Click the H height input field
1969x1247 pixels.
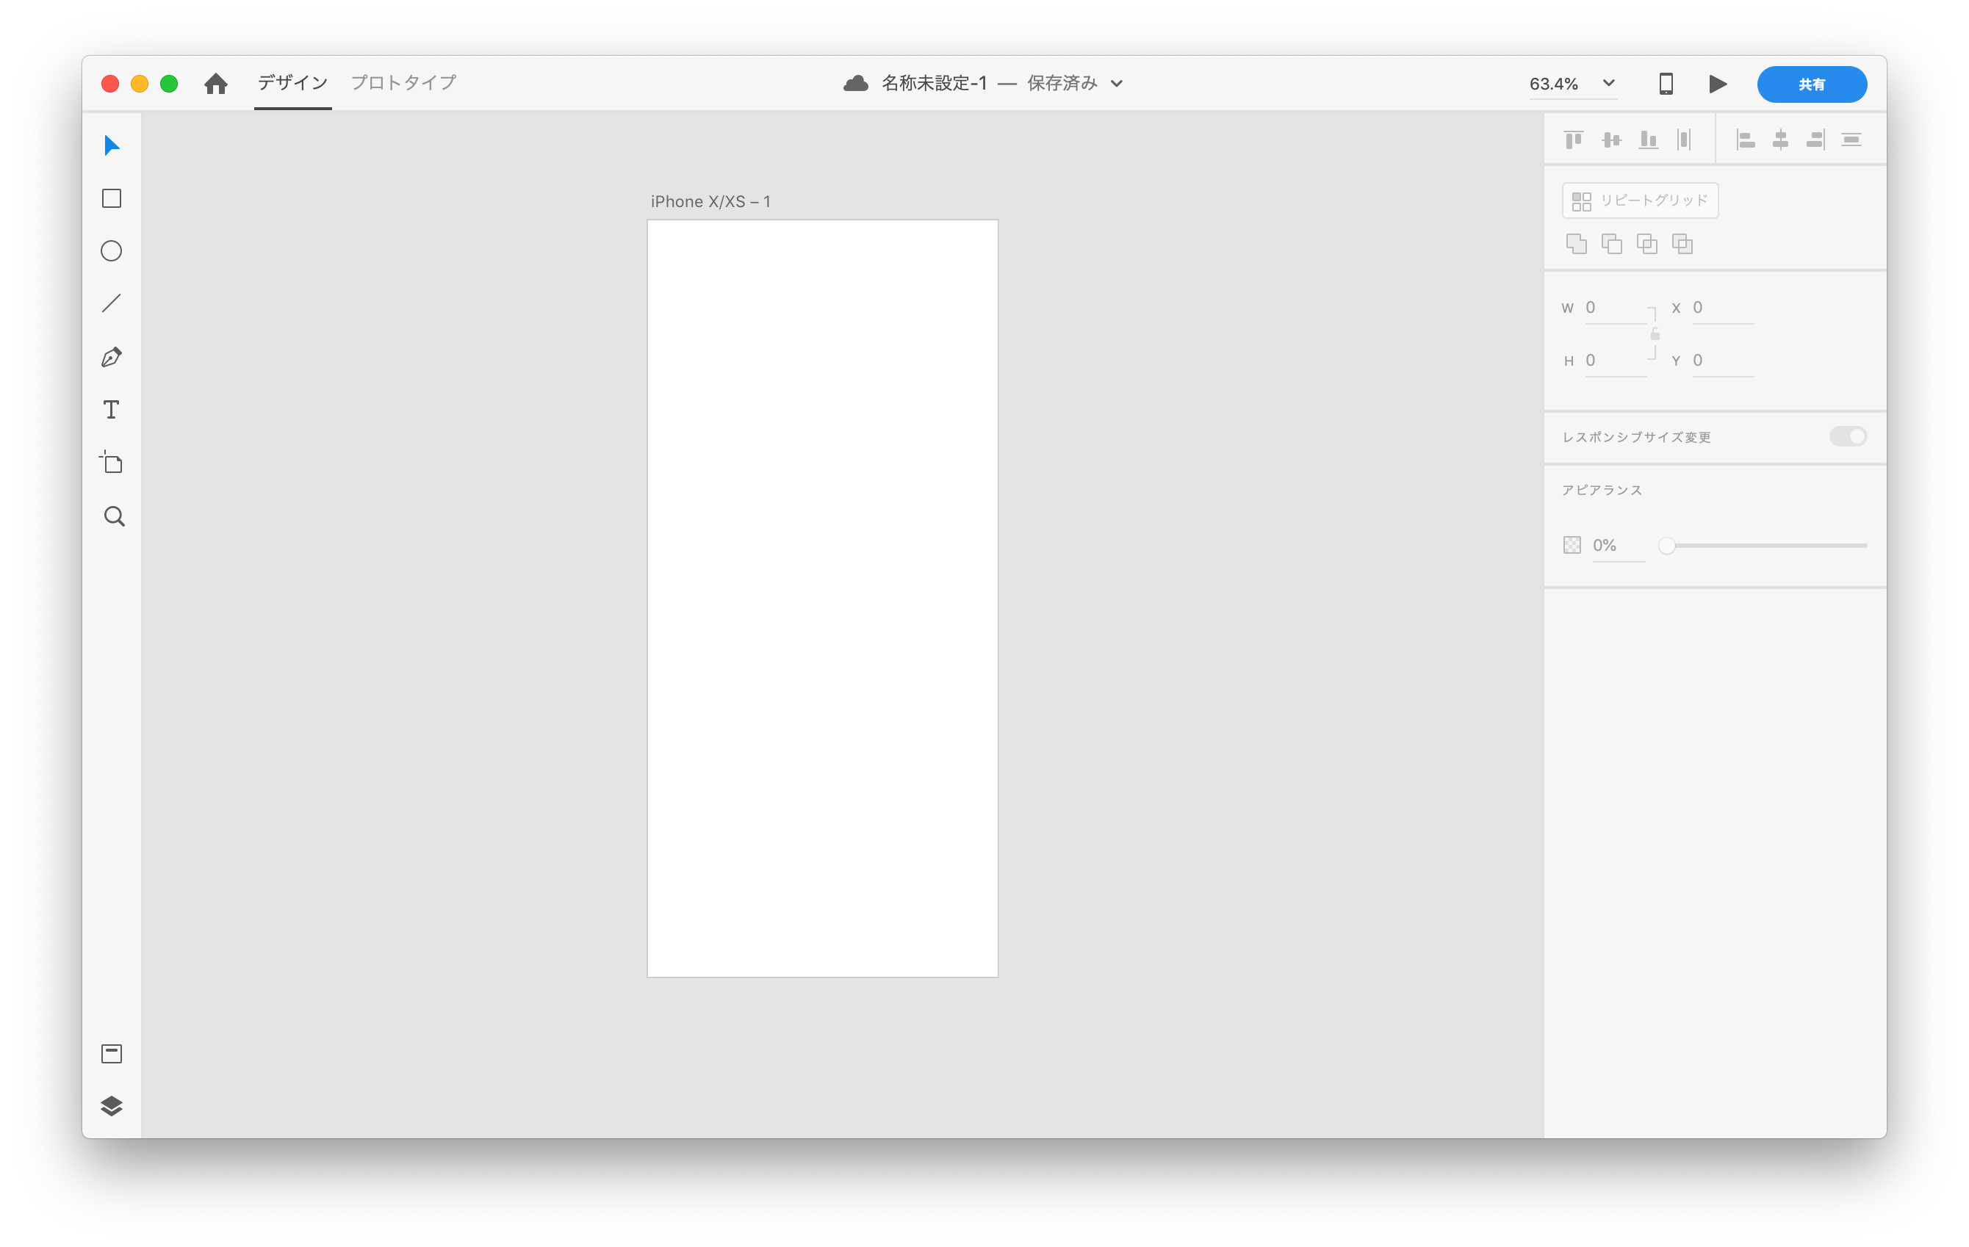pyautogui.click(x=1616, y=361)
